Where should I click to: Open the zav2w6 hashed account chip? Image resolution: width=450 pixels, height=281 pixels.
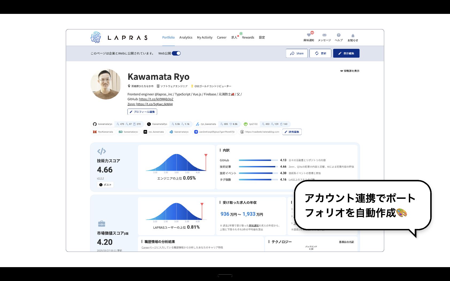coord(215,132)
